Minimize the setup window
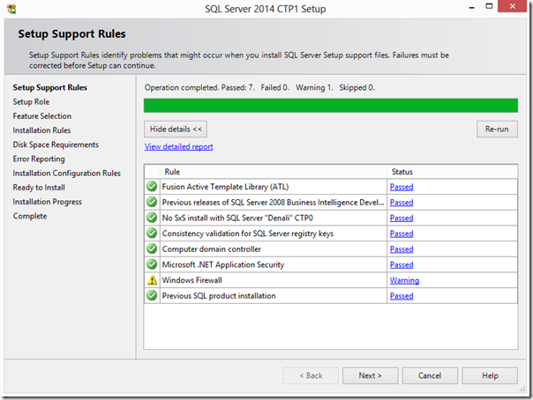This screenshot has width=533, height=400. coord(471,7)
